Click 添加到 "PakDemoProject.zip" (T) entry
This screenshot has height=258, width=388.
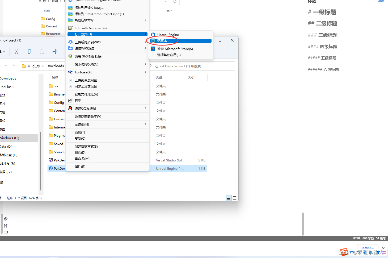[x=108, y=14]
